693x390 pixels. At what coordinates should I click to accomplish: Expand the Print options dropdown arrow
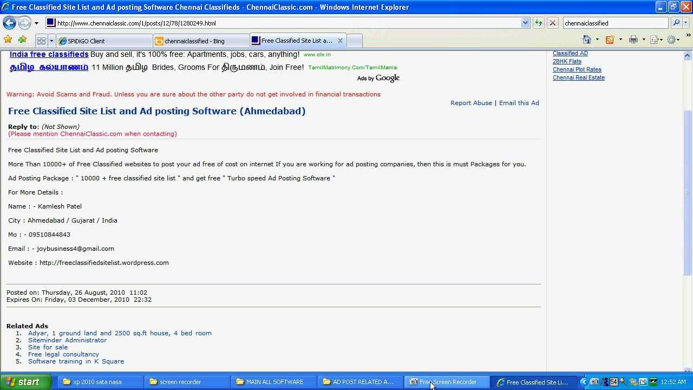pos(644,40)
